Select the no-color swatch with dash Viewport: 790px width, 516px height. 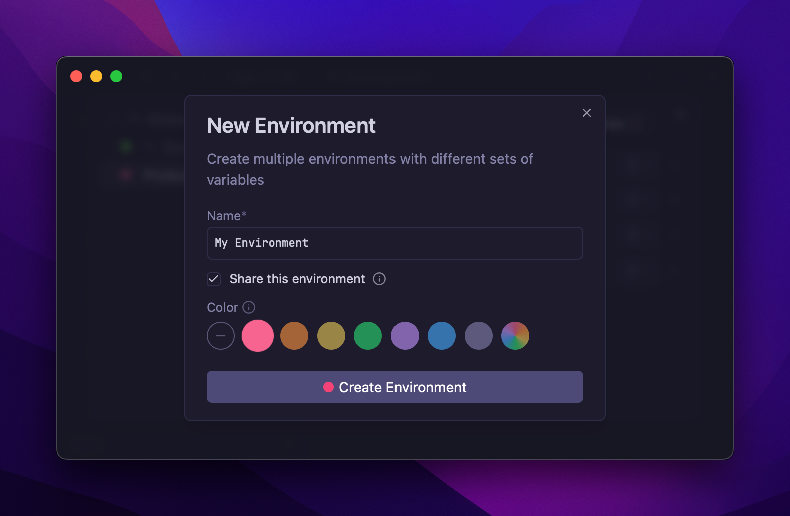click(221, 336)
